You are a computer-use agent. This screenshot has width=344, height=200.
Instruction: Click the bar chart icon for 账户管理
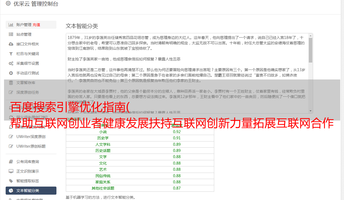[x=11, y=25]
